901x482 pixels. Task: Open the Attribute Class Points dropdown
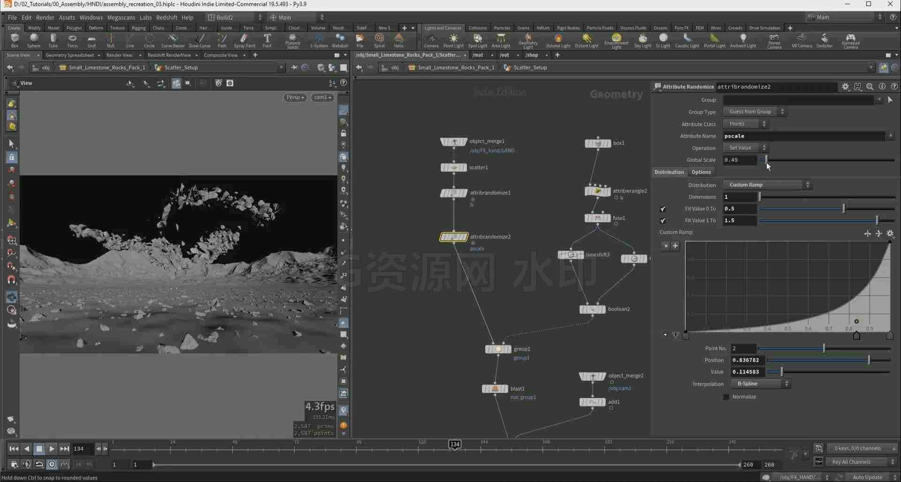(746, 124)
